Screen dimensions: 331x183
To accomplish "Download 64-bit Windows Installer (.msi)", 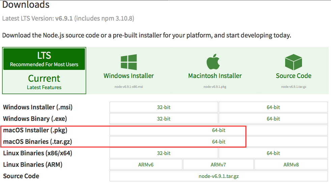I will 273,107.
